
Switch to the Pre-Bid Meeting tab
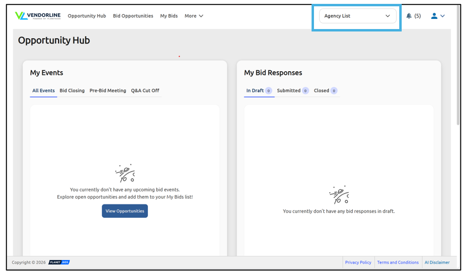[x=108, y=91]
